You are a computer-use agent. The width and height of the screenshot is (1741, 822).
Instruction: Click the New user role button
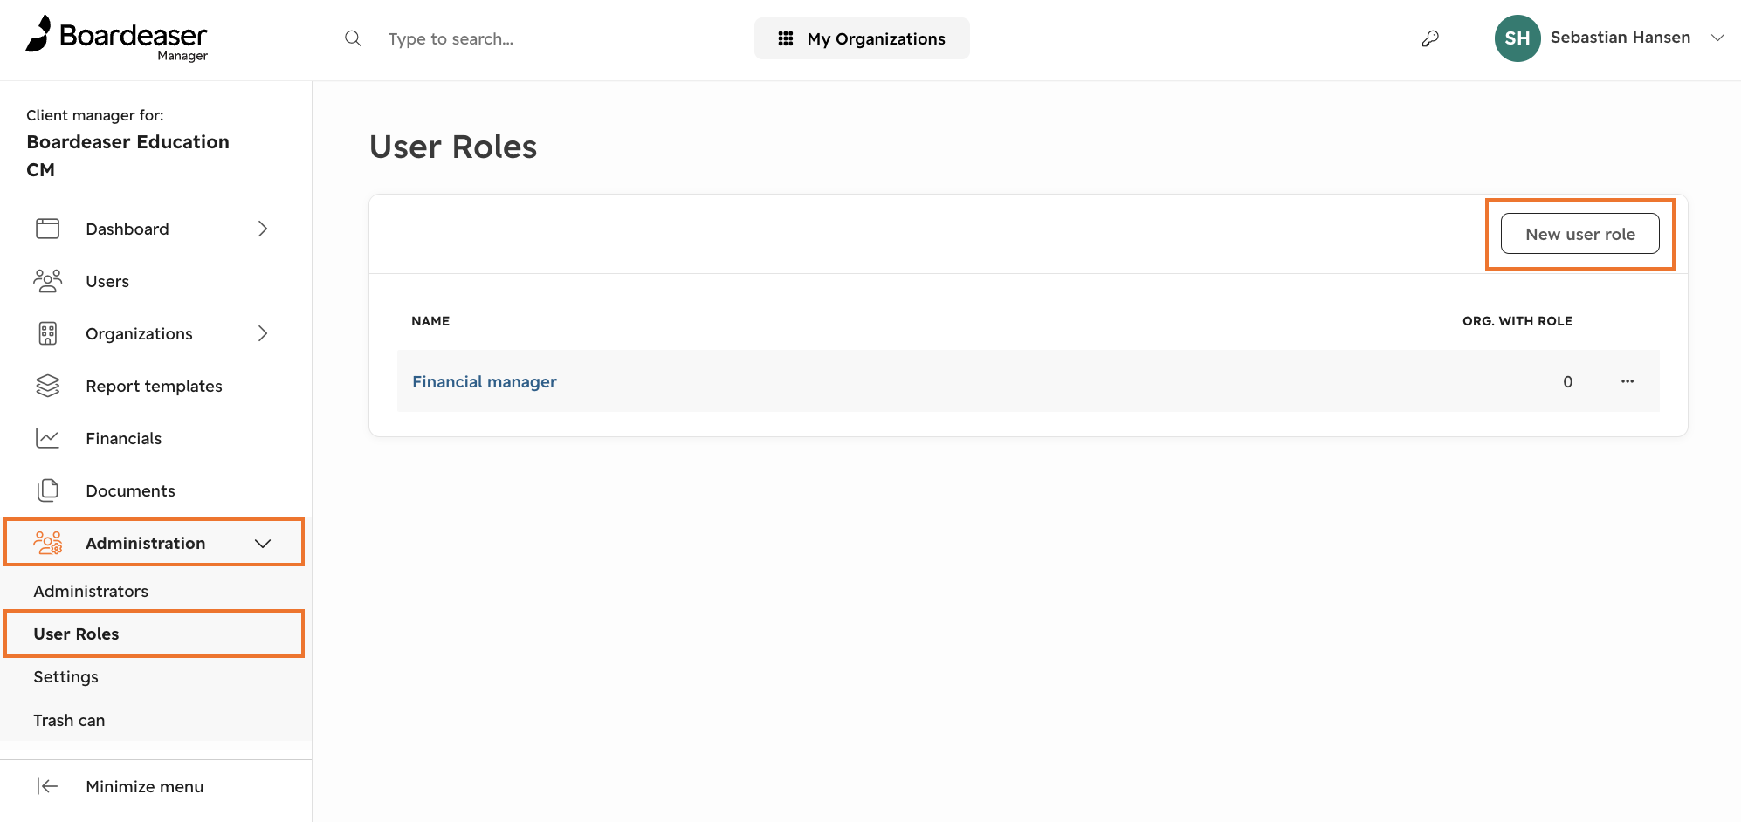click(1579, 234)
